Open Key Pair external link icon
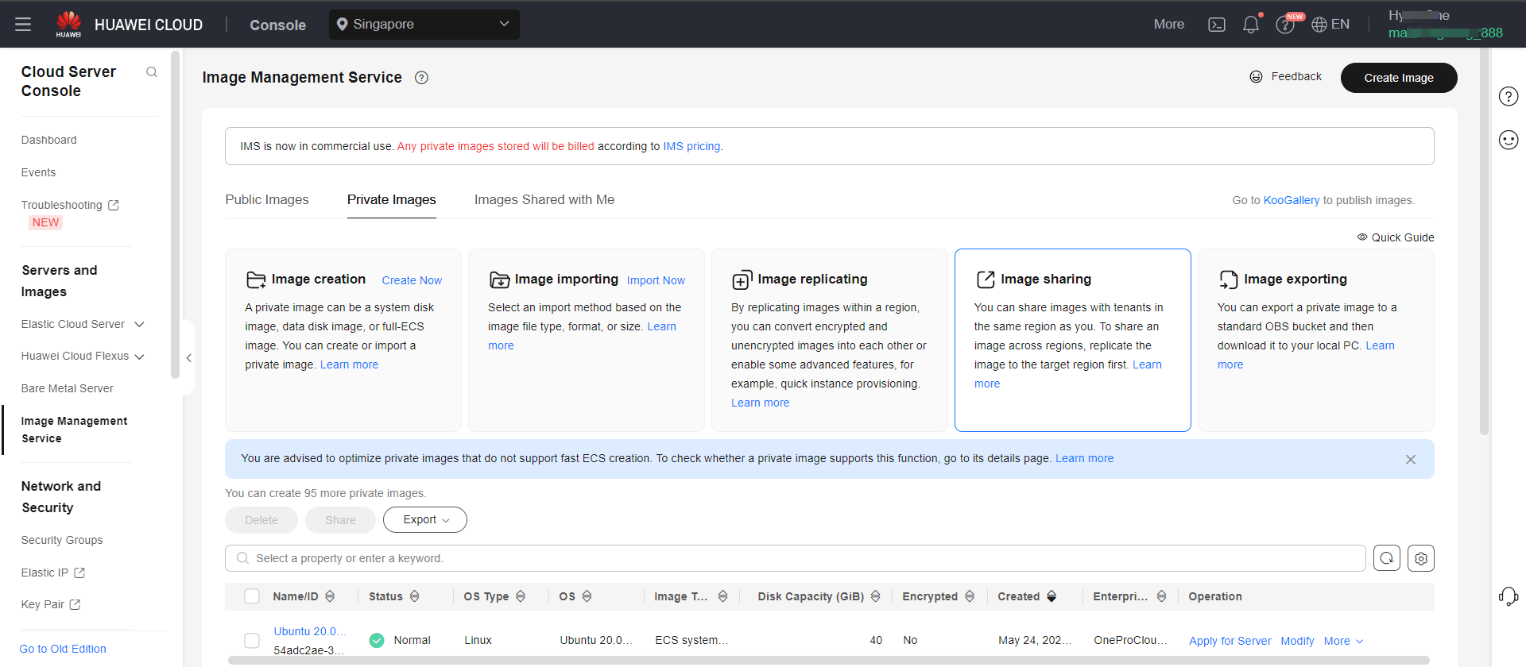1526x667 pixels. [x=75, y=604]
